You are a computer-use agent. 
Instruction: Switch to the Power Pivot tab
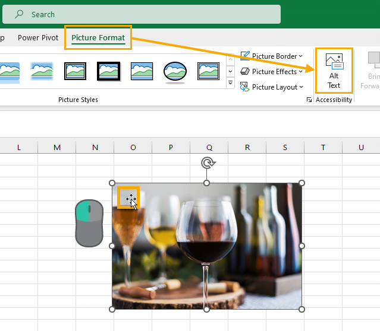38,38
